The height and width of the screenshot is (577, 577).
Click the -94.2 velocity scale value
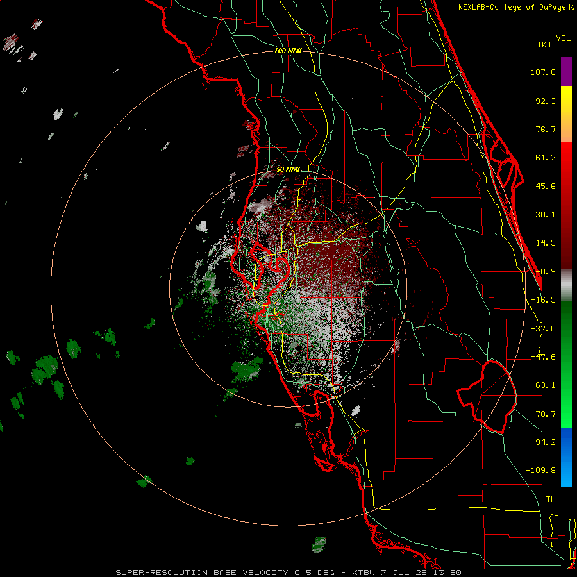click(543, 442)
